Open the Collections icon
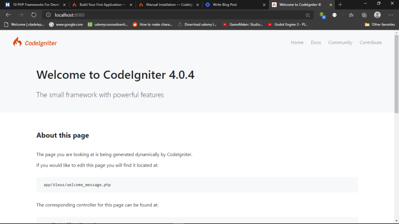The width and height of the screenshot is (399, 224). (x=364, y=15)
